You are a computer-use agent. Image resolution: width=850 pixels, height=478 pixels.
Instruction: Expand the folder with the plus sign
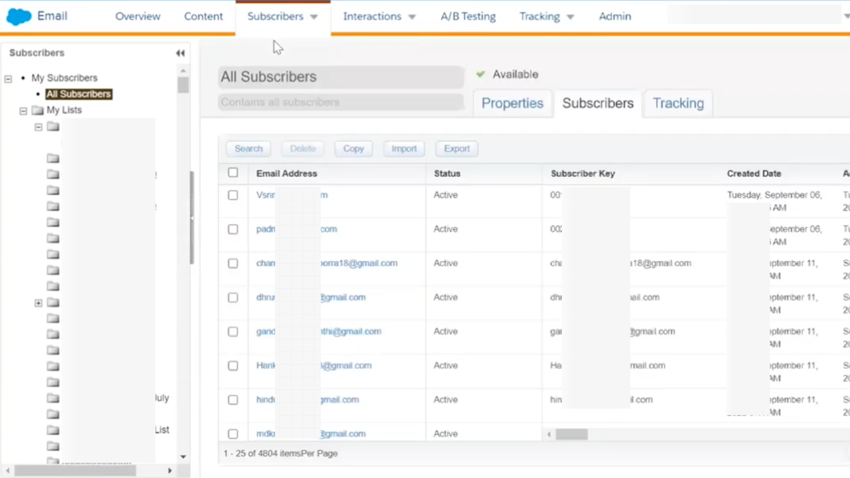point(39,303)
